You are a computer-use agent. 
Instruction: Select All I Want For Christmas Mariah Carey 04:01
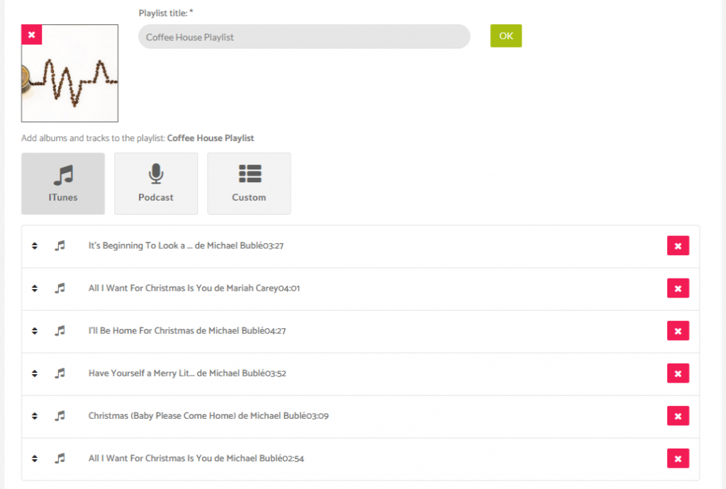pyautogui.click(x=194, y=288)
